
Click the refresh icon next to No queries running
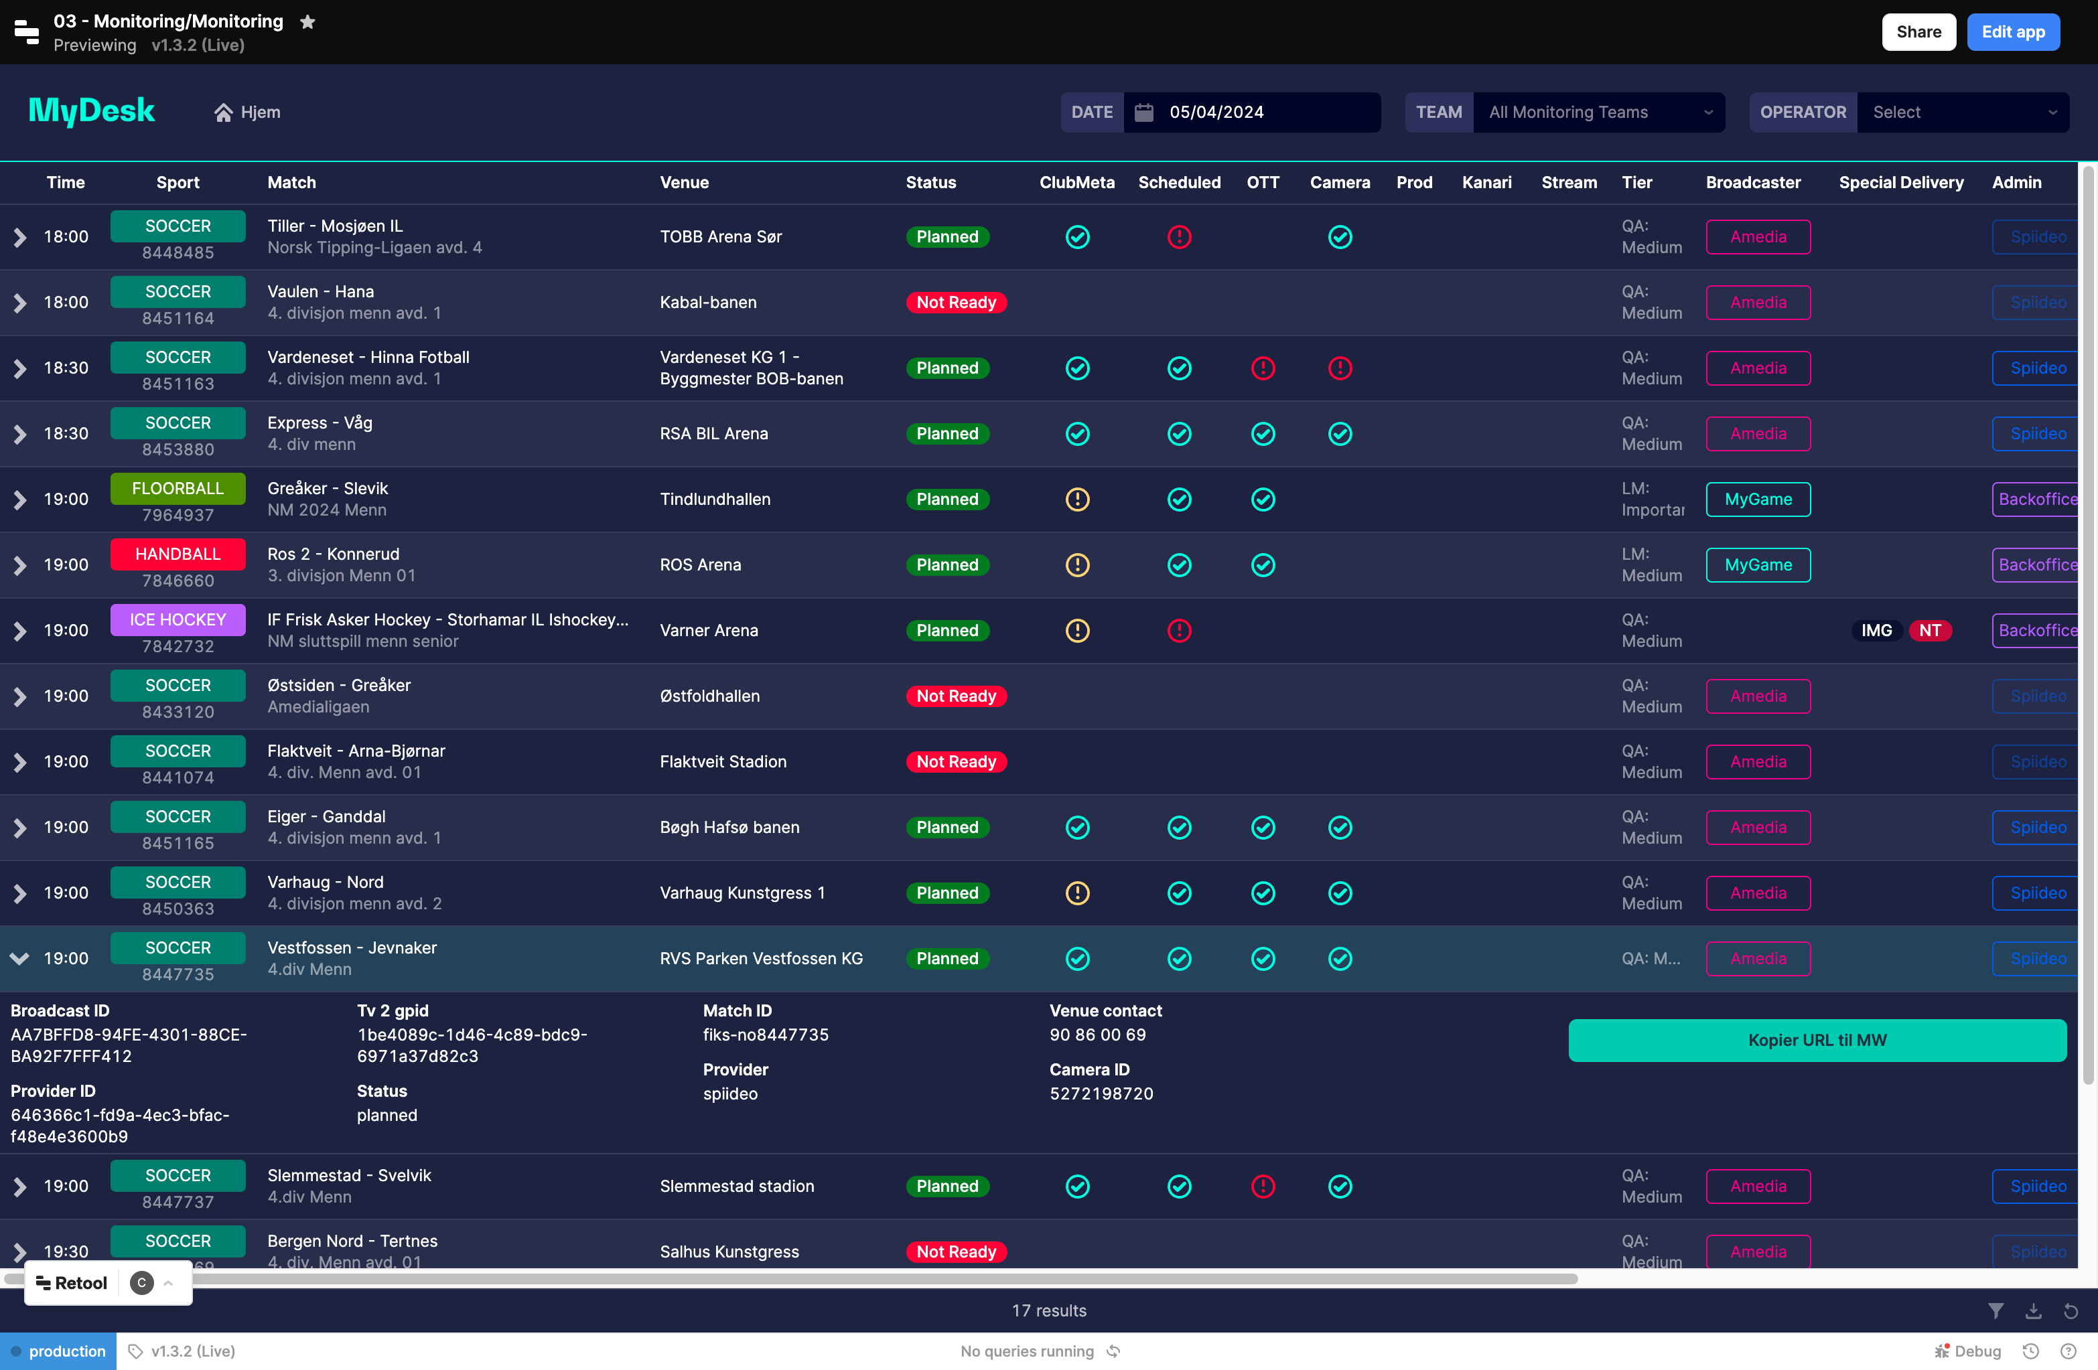pyautogui.click(x=1113, y=1351)
